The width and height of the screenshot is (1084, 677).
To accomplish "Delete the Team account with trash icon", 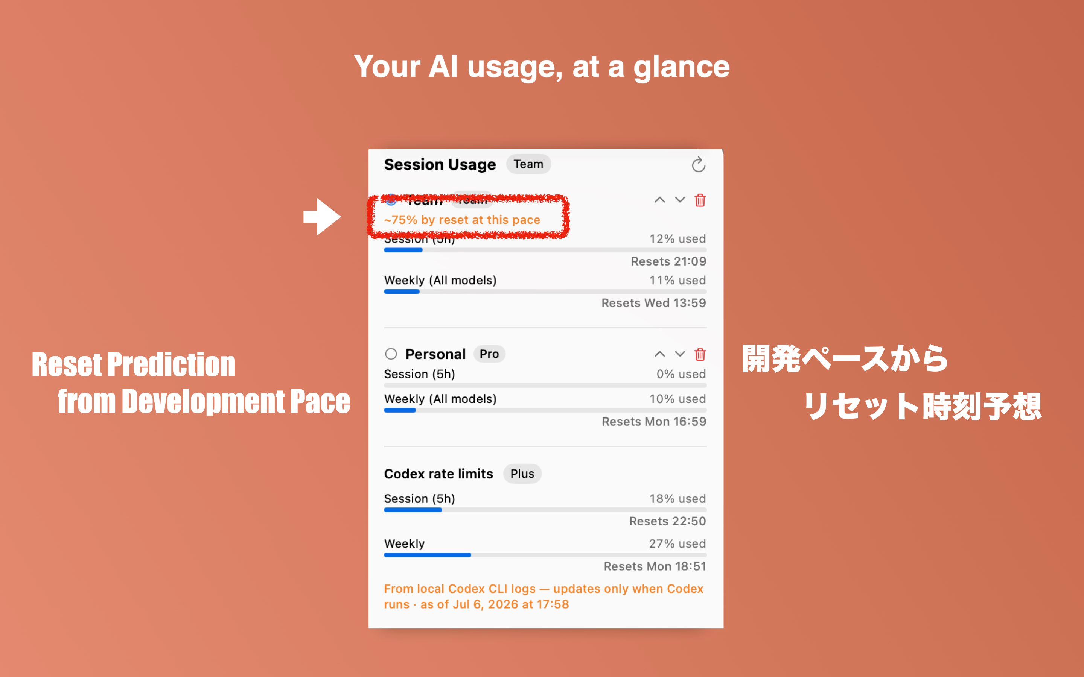I will pyautogui.click(x=700, y=200).
